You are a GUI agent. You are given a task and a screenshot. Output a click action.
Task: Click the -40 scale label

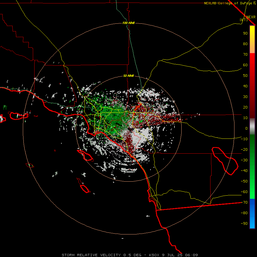[x=244, y=171]
